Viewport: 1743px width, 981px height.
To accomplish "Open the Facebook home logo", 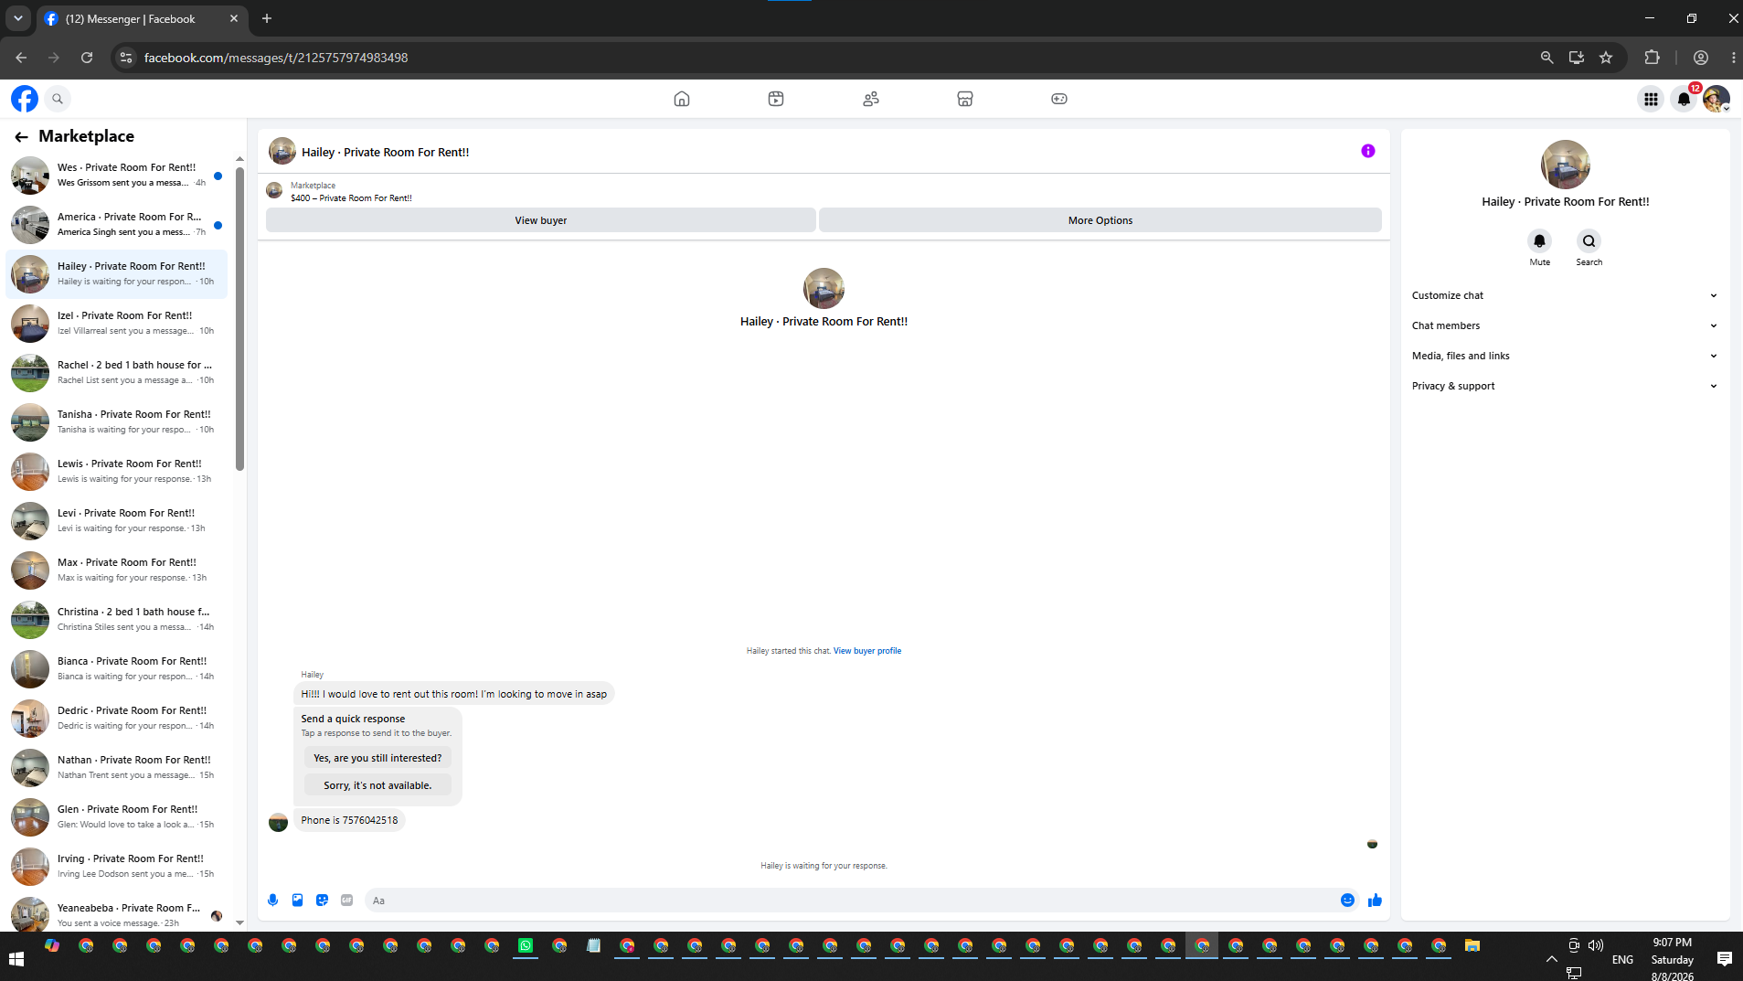I will click(x=25, y=99).
